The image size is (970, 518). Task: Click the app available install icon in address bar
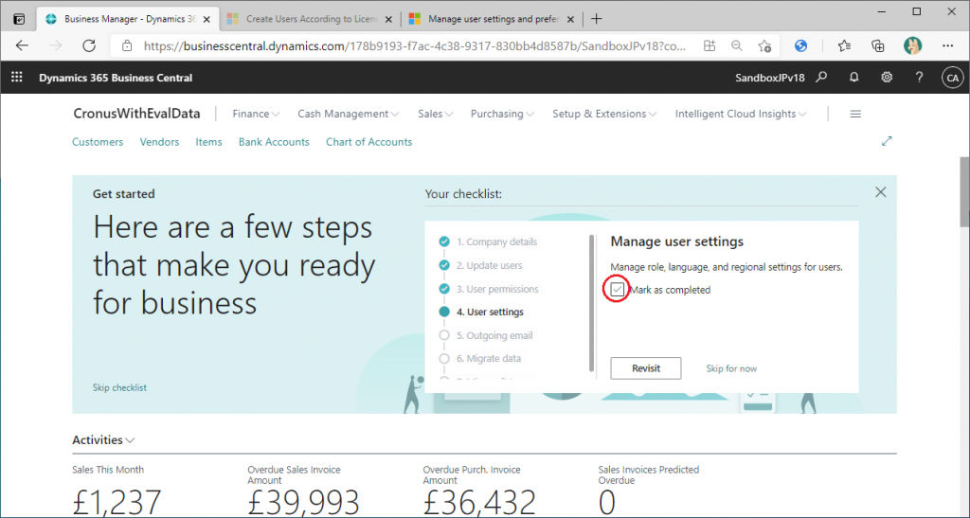coord(709,45)
